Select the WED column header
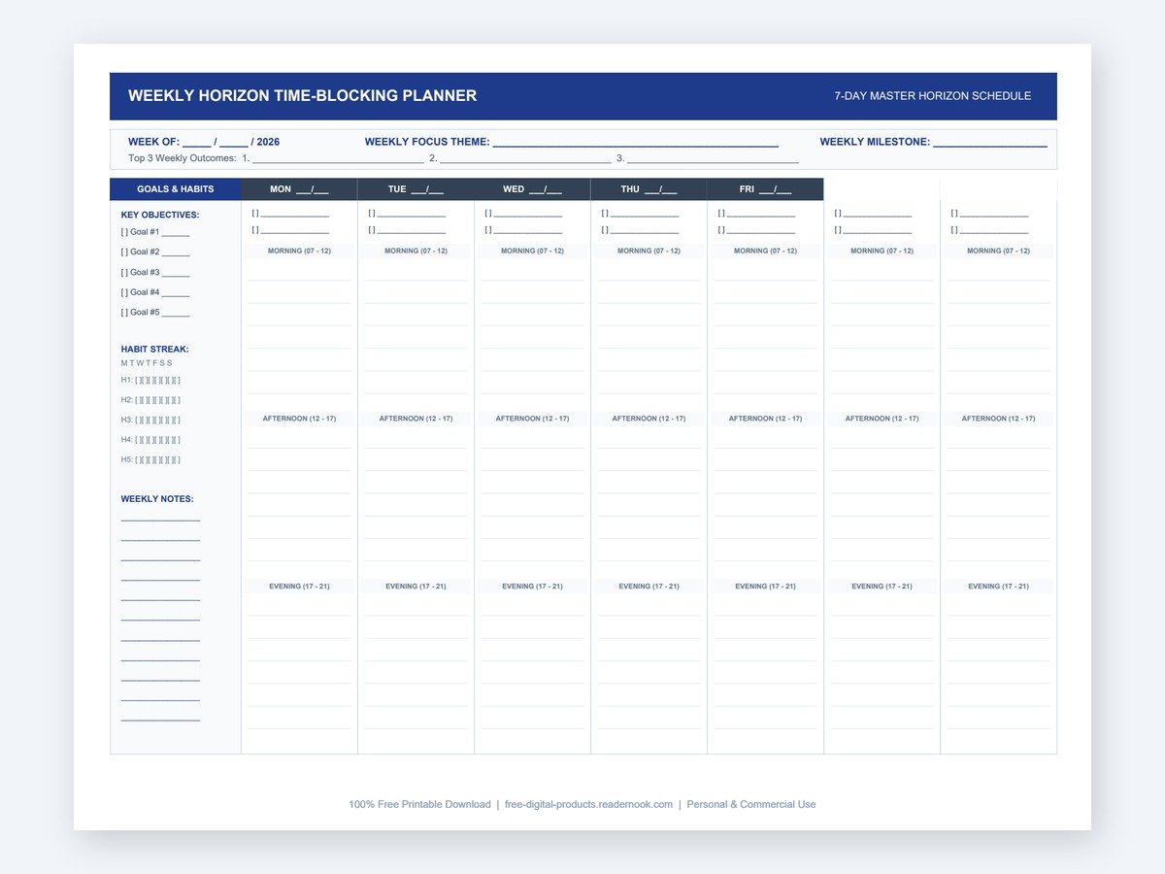 (x=532, y=189)
